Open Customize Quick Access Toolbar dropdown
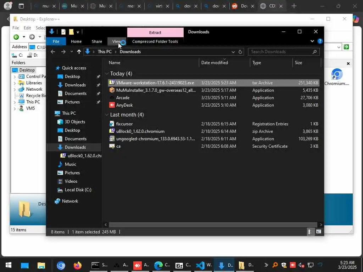The image size is (363, 272). (78, 32)
